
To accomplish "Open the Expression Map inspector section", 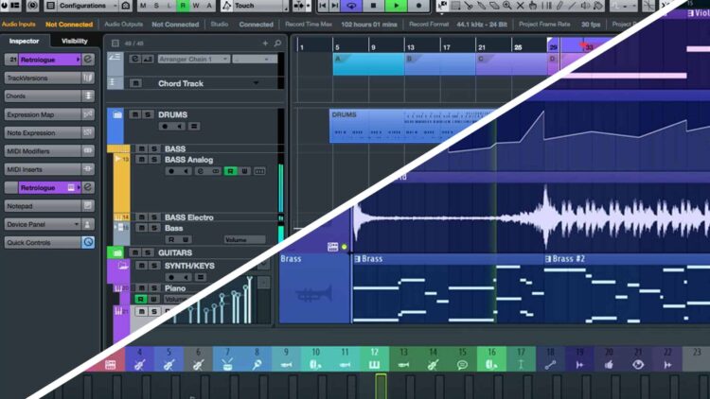I will point(49,114).
